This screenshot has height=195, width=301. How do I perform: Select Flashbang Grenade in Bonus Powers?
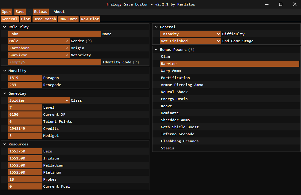(230, 141)
